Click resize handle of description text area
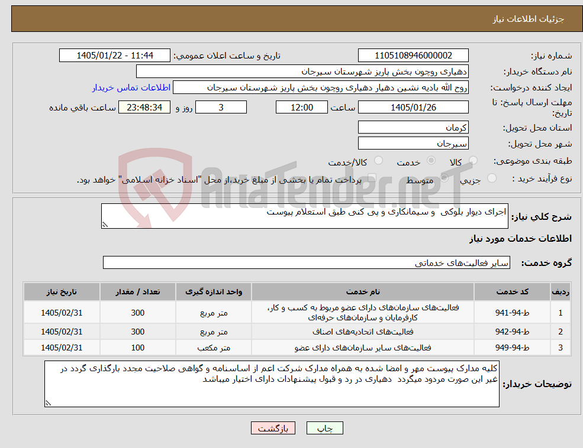This screenshot has height=448, width=583. point(105,225)
